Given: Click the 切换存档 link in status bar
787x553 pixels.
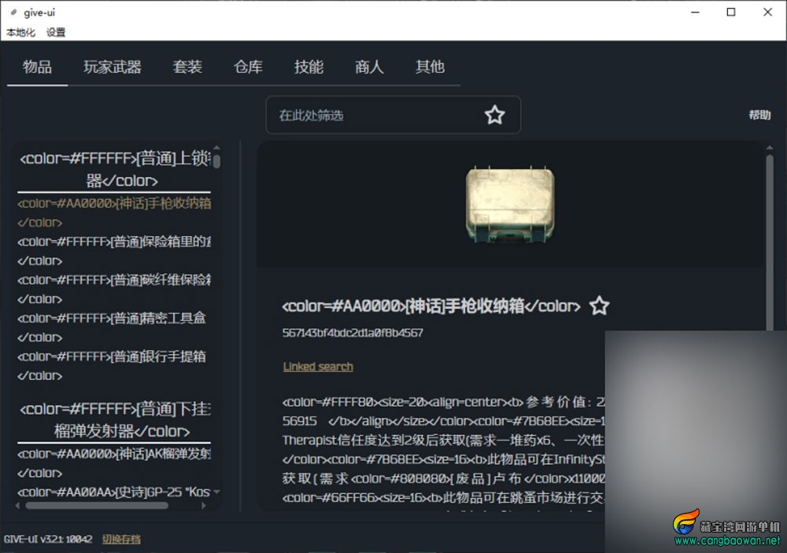Looking at the screenshot, I should click(x=121, y=539).
